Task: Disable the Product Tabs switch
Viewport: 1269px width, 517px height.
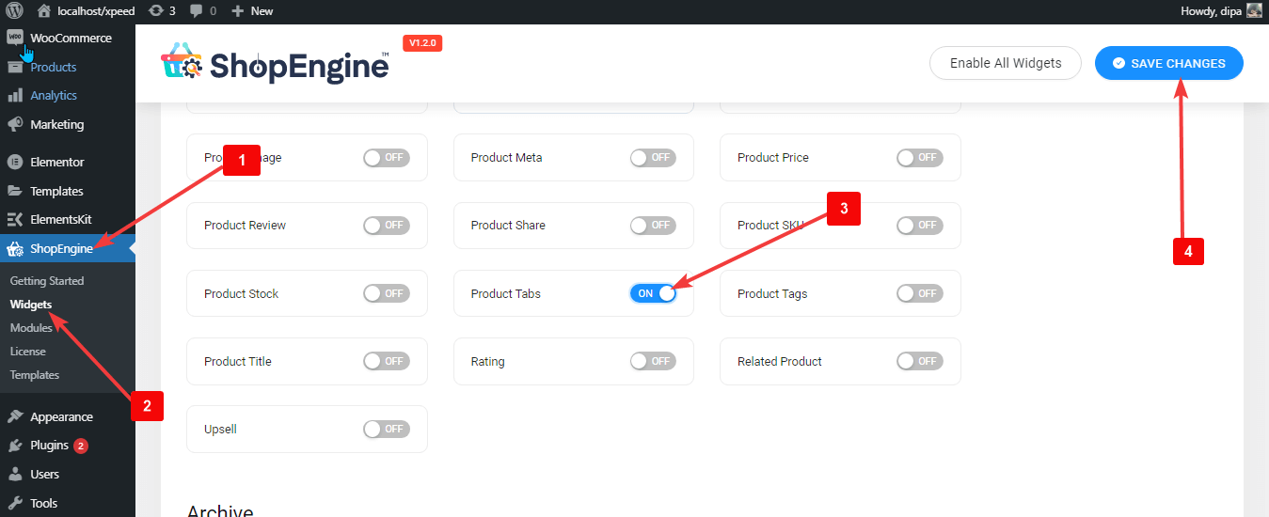Action: pyautogui.click(x=653, y=293)
